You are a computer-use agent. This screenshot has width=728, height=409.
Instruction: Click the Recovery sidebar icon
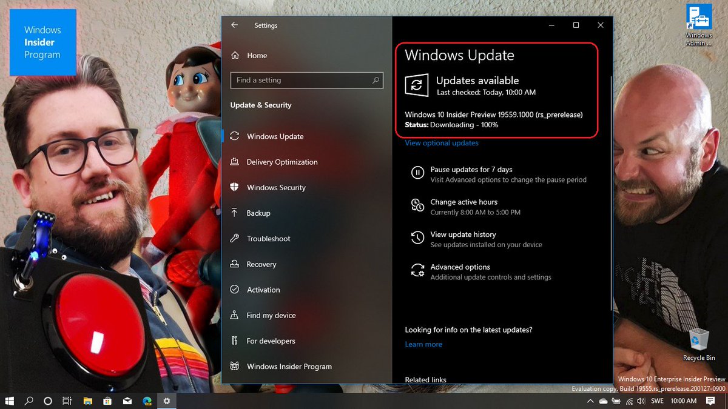tap(234, 264)
